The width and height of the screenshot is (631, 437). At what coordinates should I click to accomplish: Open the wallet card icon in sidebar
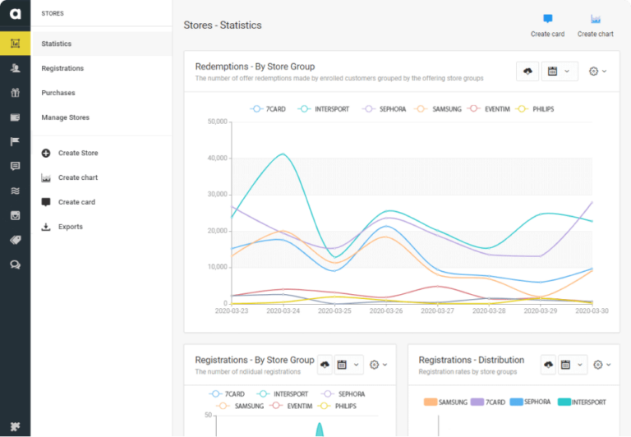[x=15, y=117]
